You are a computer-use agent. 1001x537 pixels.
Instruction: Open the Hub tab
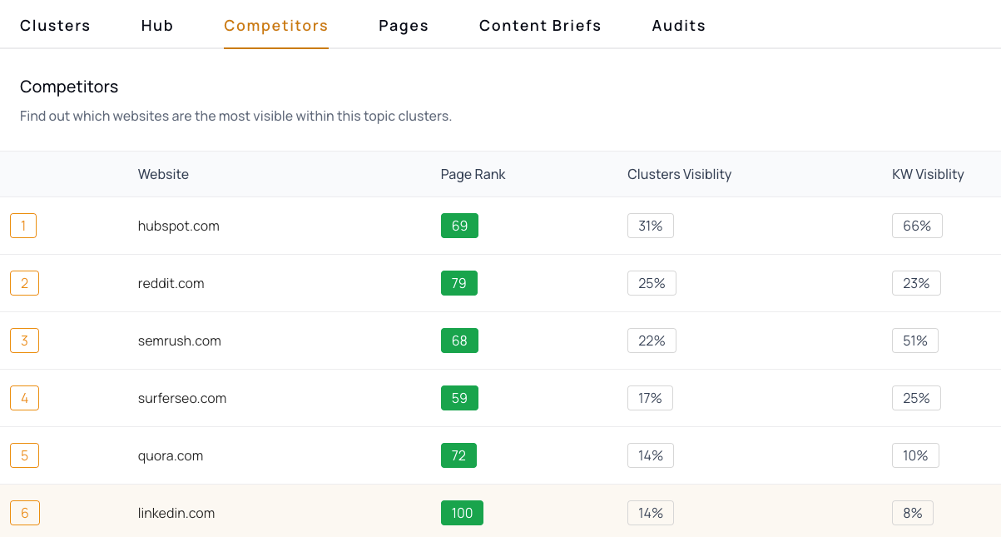coord(156,25)
